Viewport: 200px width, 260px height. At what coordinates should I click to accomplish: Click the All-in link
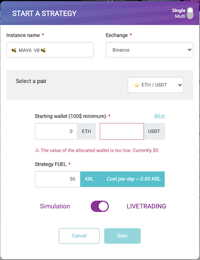click(x=159, y=116)
